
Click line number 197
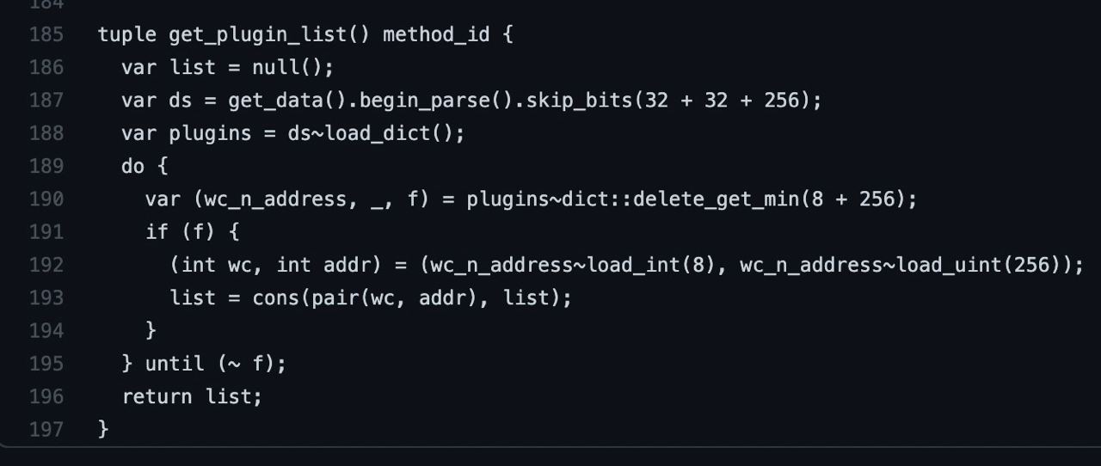point(46,429)
